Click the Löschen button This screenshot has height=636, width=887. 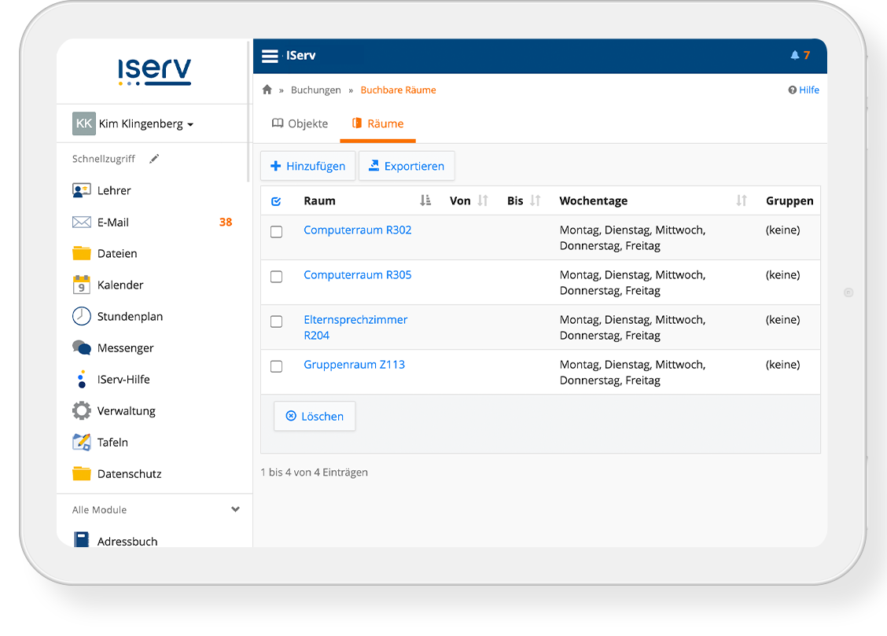pyautogui.click(x=315, y=416)
